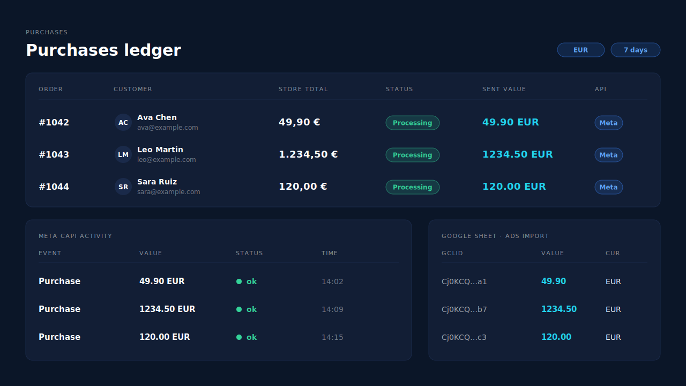This screenshot has width=686, height=386.
Task: Click the EUR currency pill
Action: tap(581, 50)
